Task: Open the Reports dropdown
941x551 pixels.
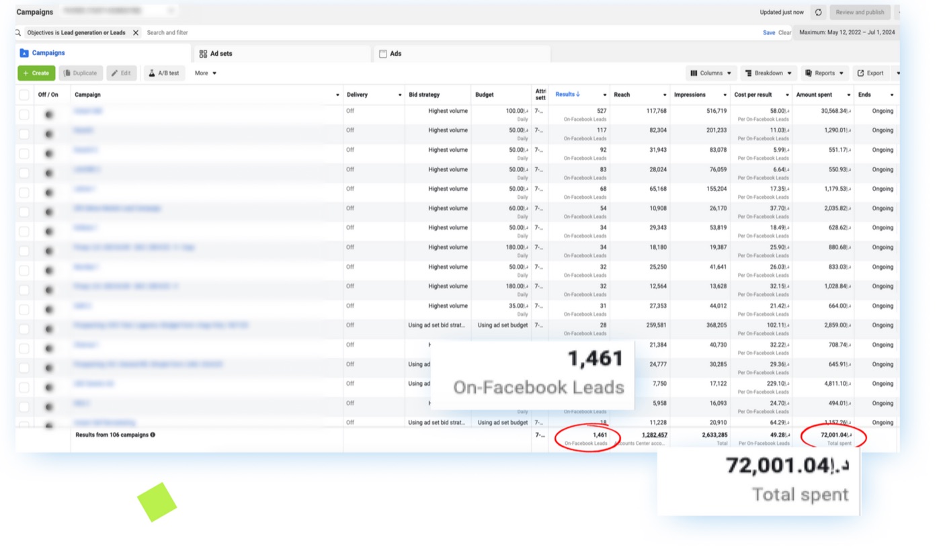Action: [x=825, y=73]
